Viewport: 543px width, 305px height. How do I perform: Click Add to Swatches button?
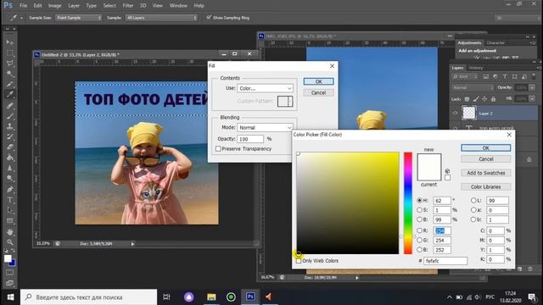coord(485,173)
